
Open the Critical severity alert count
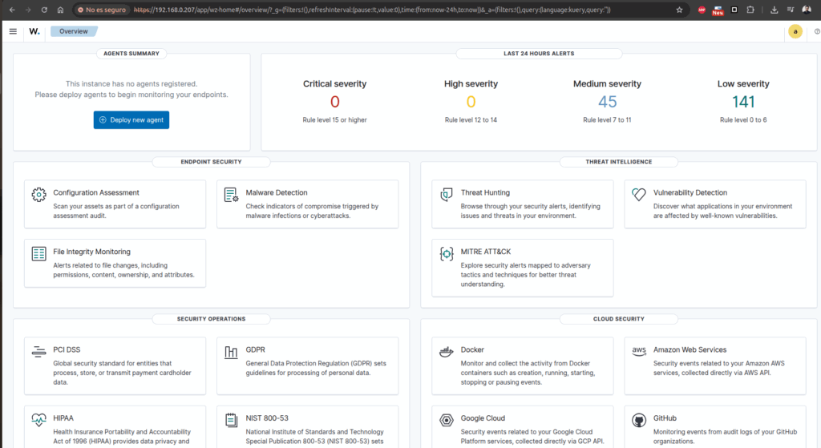click(334, 102)
